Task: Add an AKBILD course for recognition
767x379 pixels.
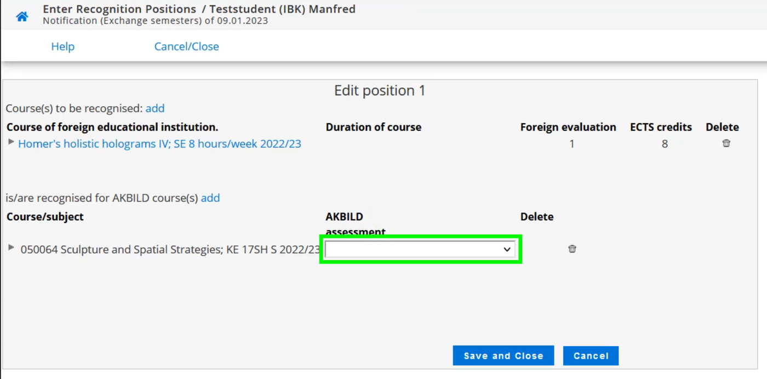Action: click(x=210, y=198)
